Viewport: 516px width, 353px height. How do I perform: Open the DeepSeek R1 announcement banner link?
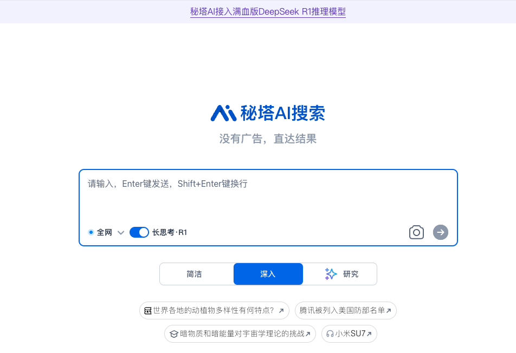(x=268, y=12)
